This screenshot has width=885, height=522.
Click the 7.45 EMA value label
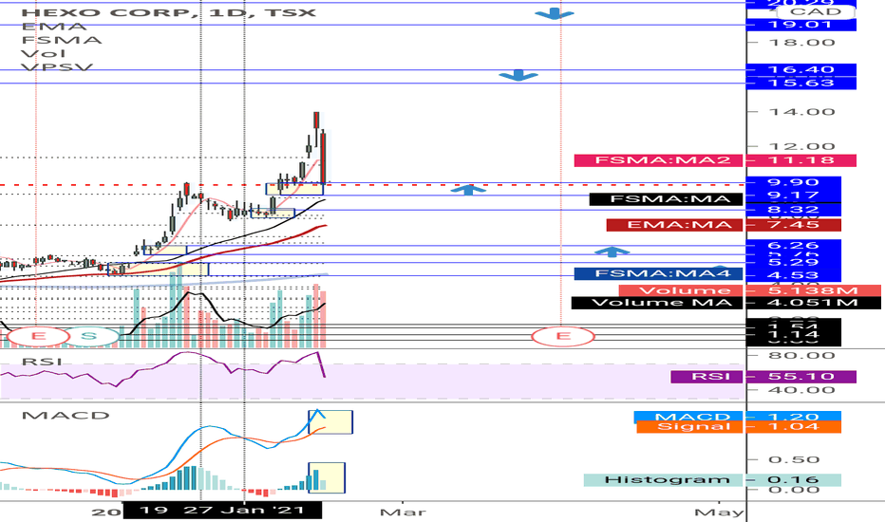(x=794, y=225)
